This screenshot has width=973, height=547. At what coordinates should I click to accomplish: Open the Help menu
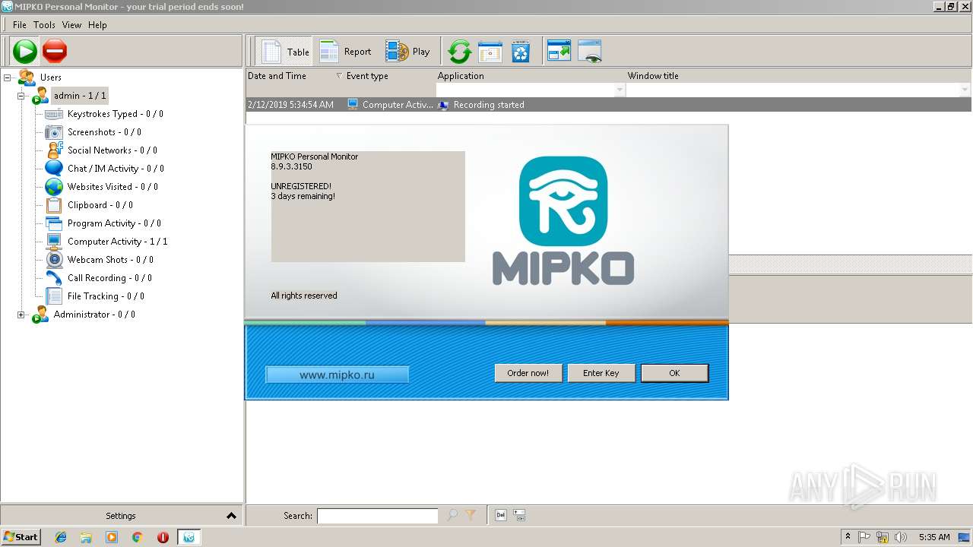pos(97,25)
